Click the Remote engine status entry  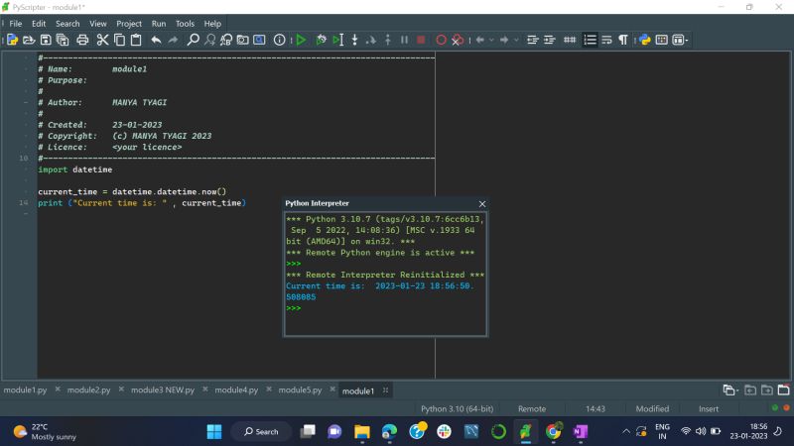[x=532, y=408]
